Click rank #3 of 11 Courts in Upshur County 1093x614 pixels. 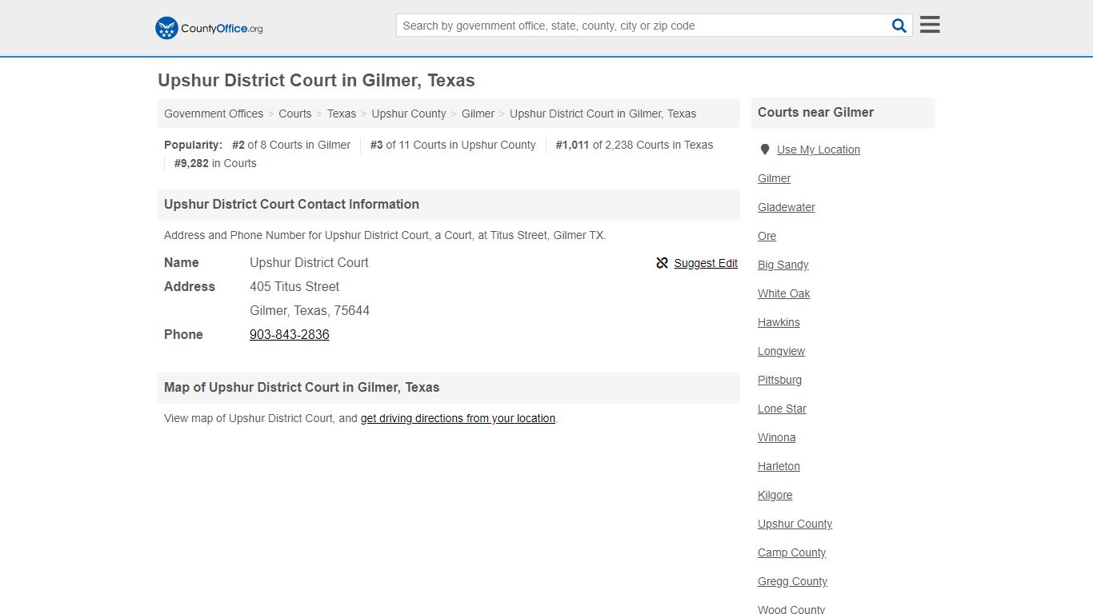(x=453, y=145)
